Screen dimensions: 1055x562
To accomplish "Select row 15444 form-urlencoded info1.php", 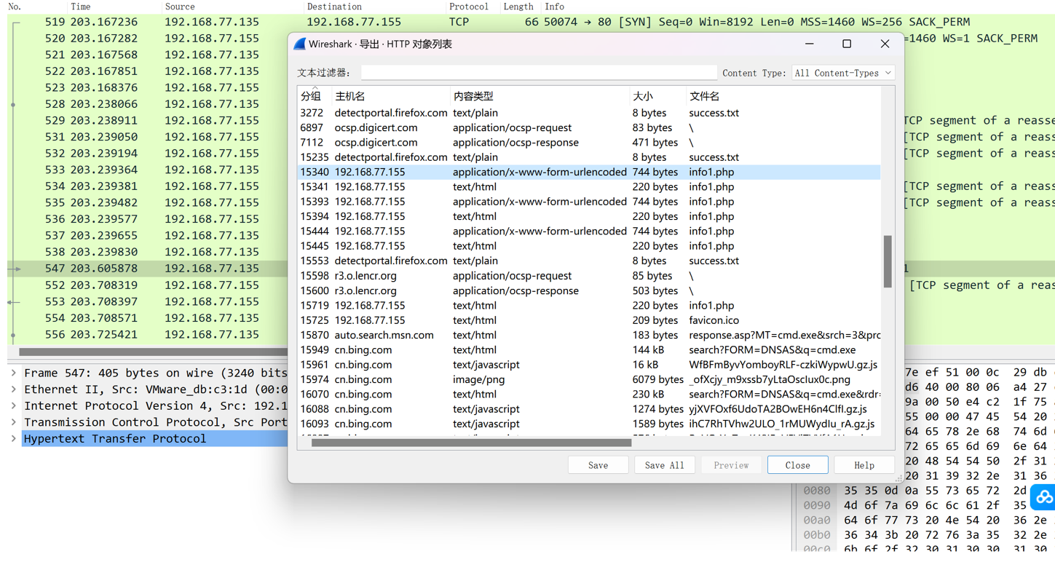I will pyautogui.click(x=589, y=231).
